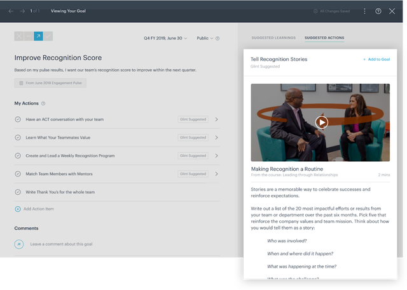Click the Tell Recognition Stories heading
The image size is (407, 290).
[279, 59]
